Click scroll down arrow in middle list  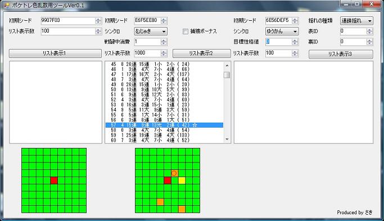227,139
